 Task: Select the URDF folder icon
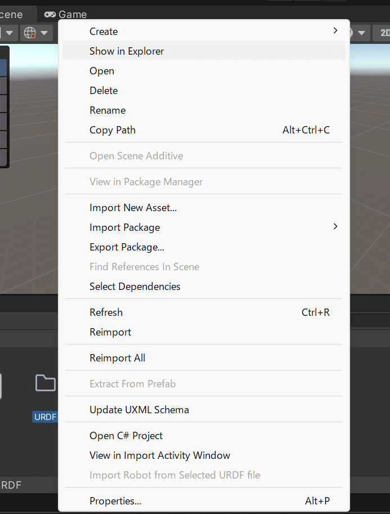coord(45,383)
